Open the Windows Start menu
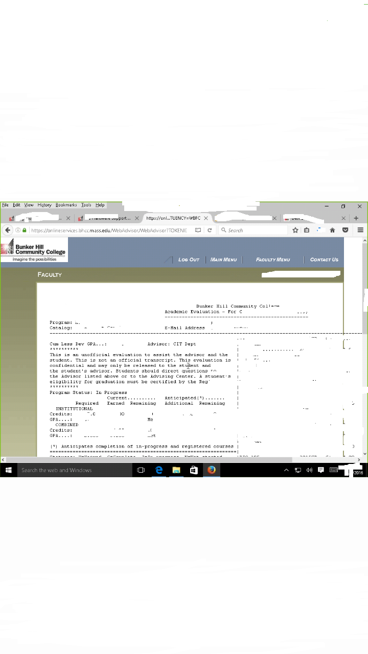The image size is (368, 654). point(9,470)
